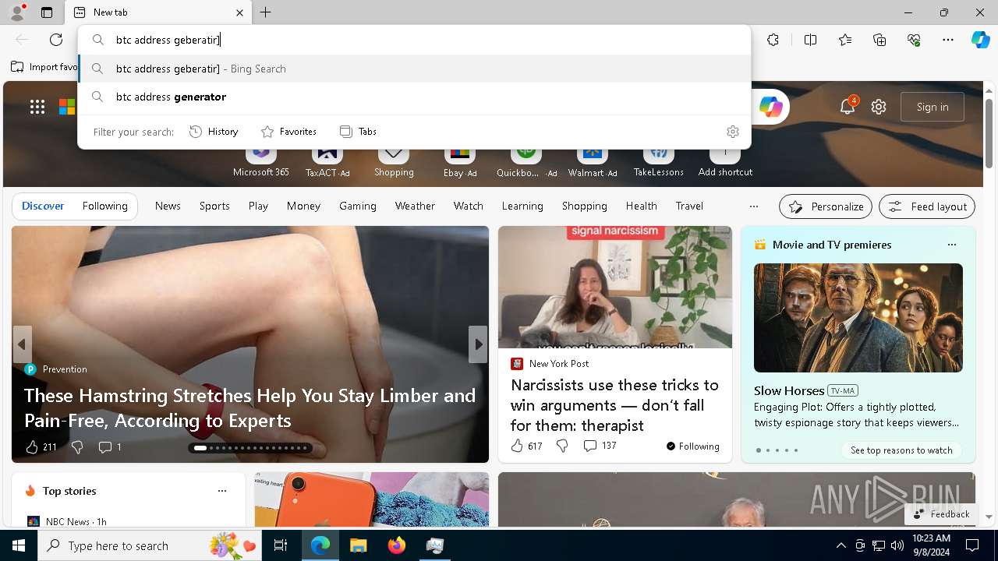Open Movie and TV premieres options menu
Image resolution: width=998 pixels, height=561 pixels.
click(x=951, y=245)
